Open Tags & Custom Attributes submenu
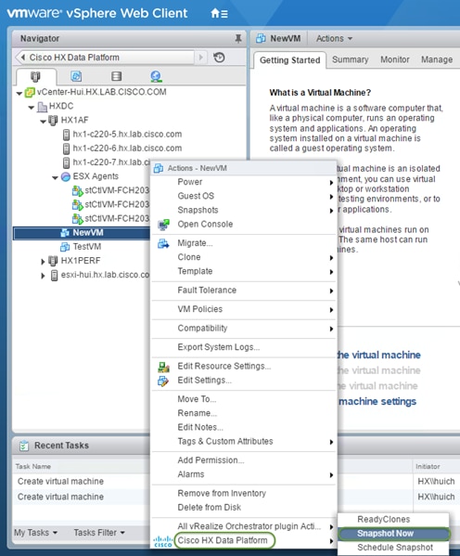 [x=244, y=442]
